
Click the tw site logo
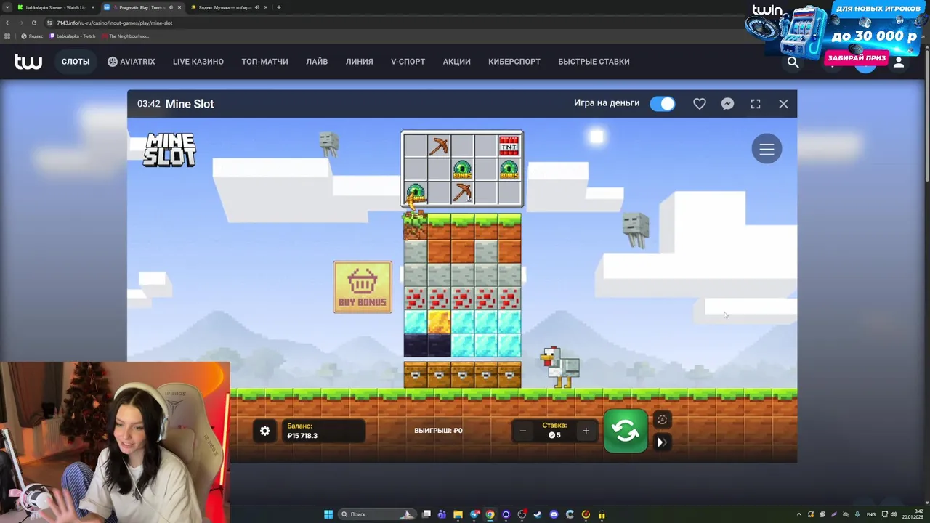[28, 62]
